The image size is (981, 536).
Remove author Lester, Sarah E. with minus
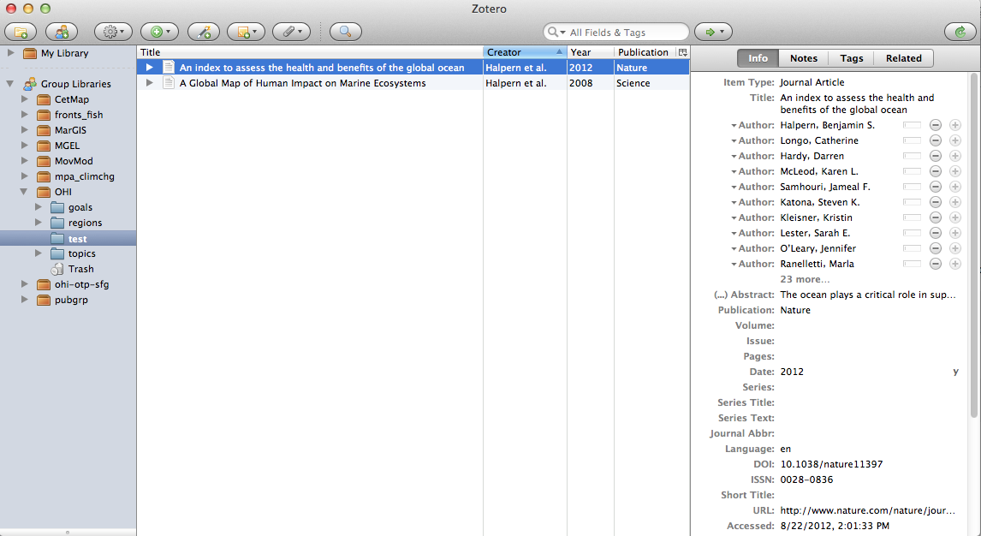936,233
